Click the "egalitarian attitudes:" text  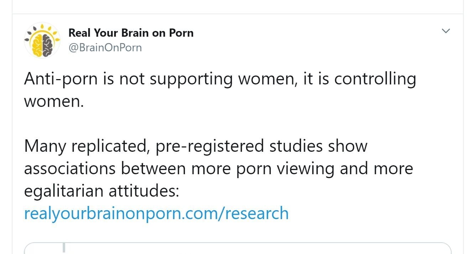101,191
